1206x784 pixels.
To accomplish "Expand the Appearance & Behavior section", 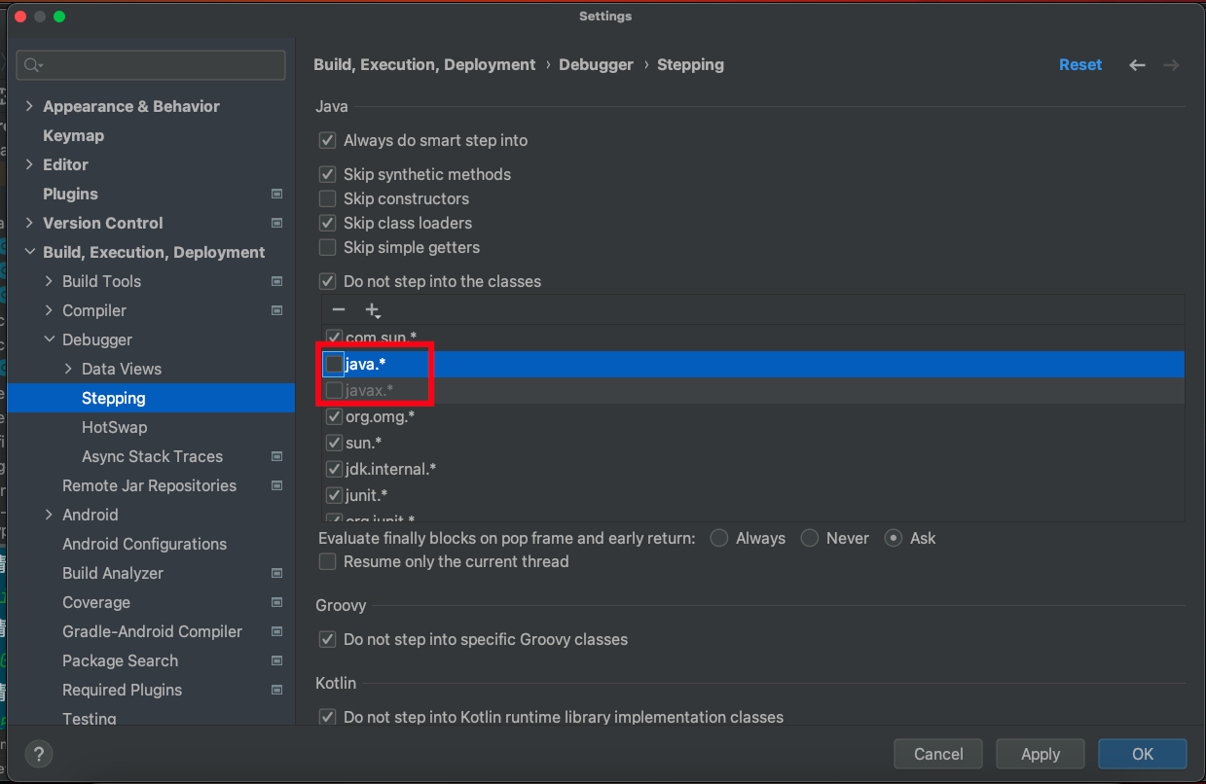I will 29,107.
